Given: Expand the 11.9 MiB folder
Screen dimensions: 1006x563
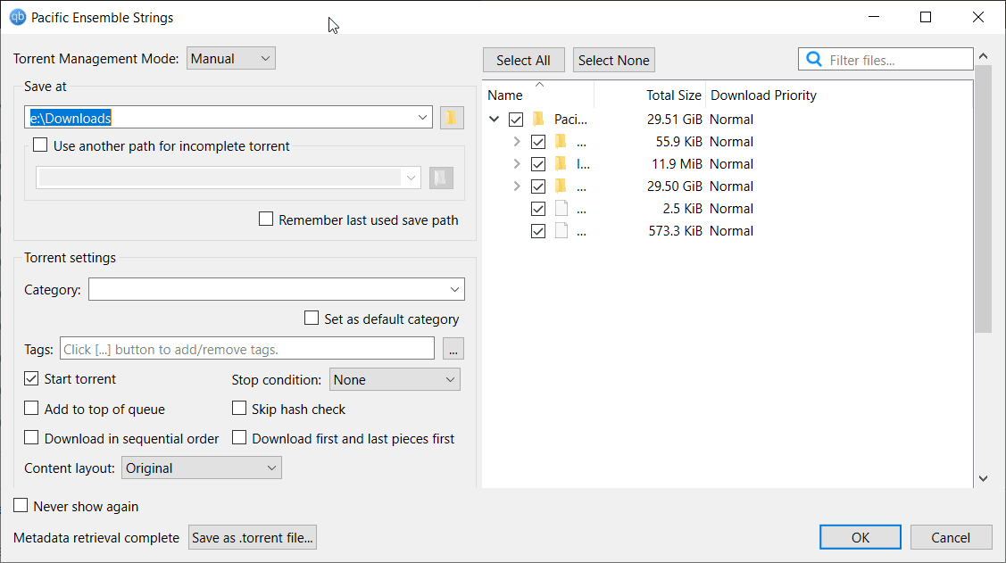Looking at the screenshot, I should (517, 164).
